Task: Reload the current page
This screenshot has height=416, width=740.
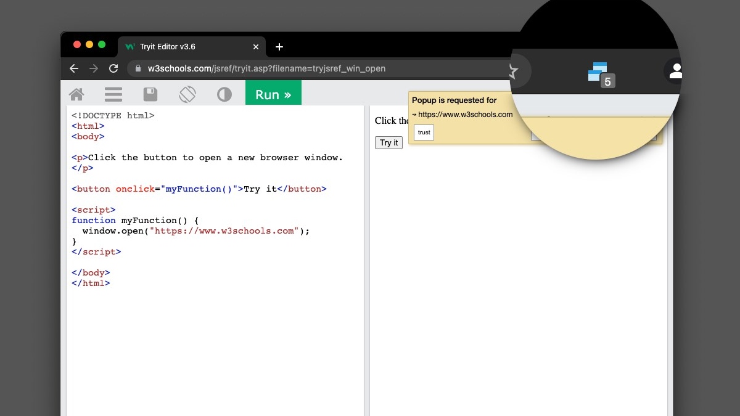Action: coord(113,68)
